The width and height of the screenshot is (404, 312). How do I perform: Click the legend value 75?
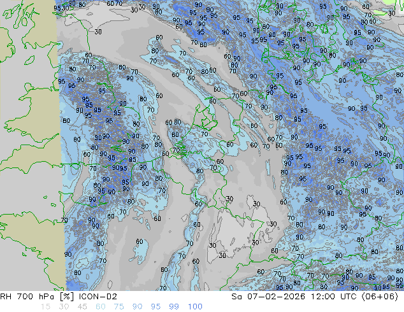(120, 307)
